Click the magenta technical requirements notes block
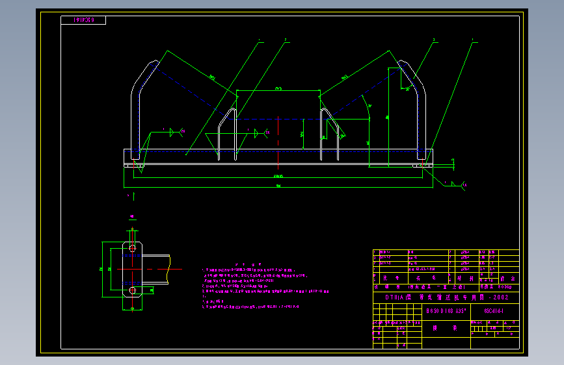The width and height of the screenshot is (564, 365). pyautogui.click(x=265, y=286)
